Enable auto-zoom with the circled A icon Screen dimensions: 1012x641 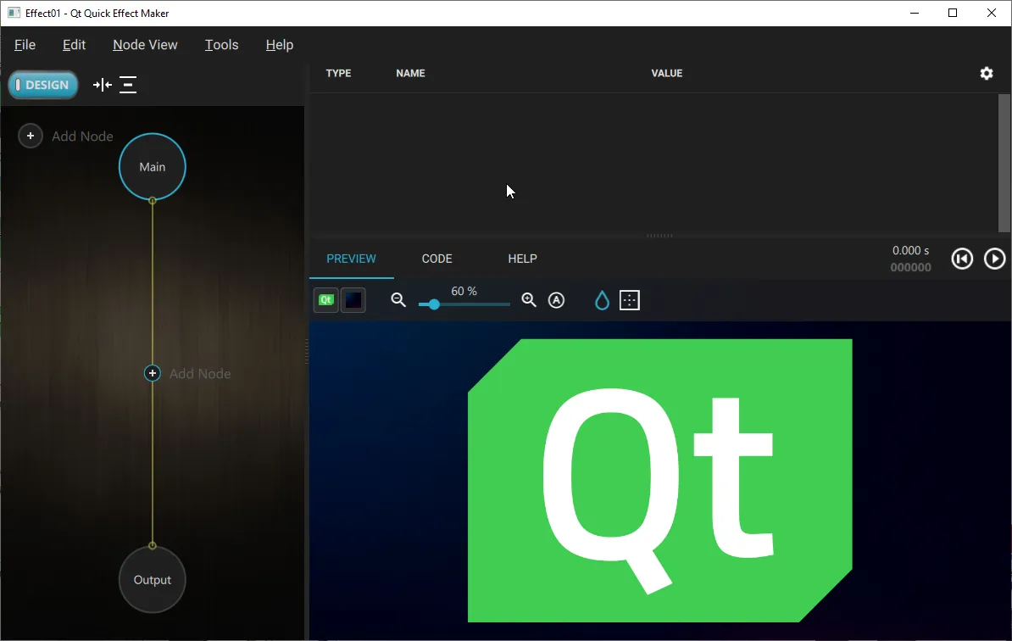pyautogui.click(x=556, y=299)
